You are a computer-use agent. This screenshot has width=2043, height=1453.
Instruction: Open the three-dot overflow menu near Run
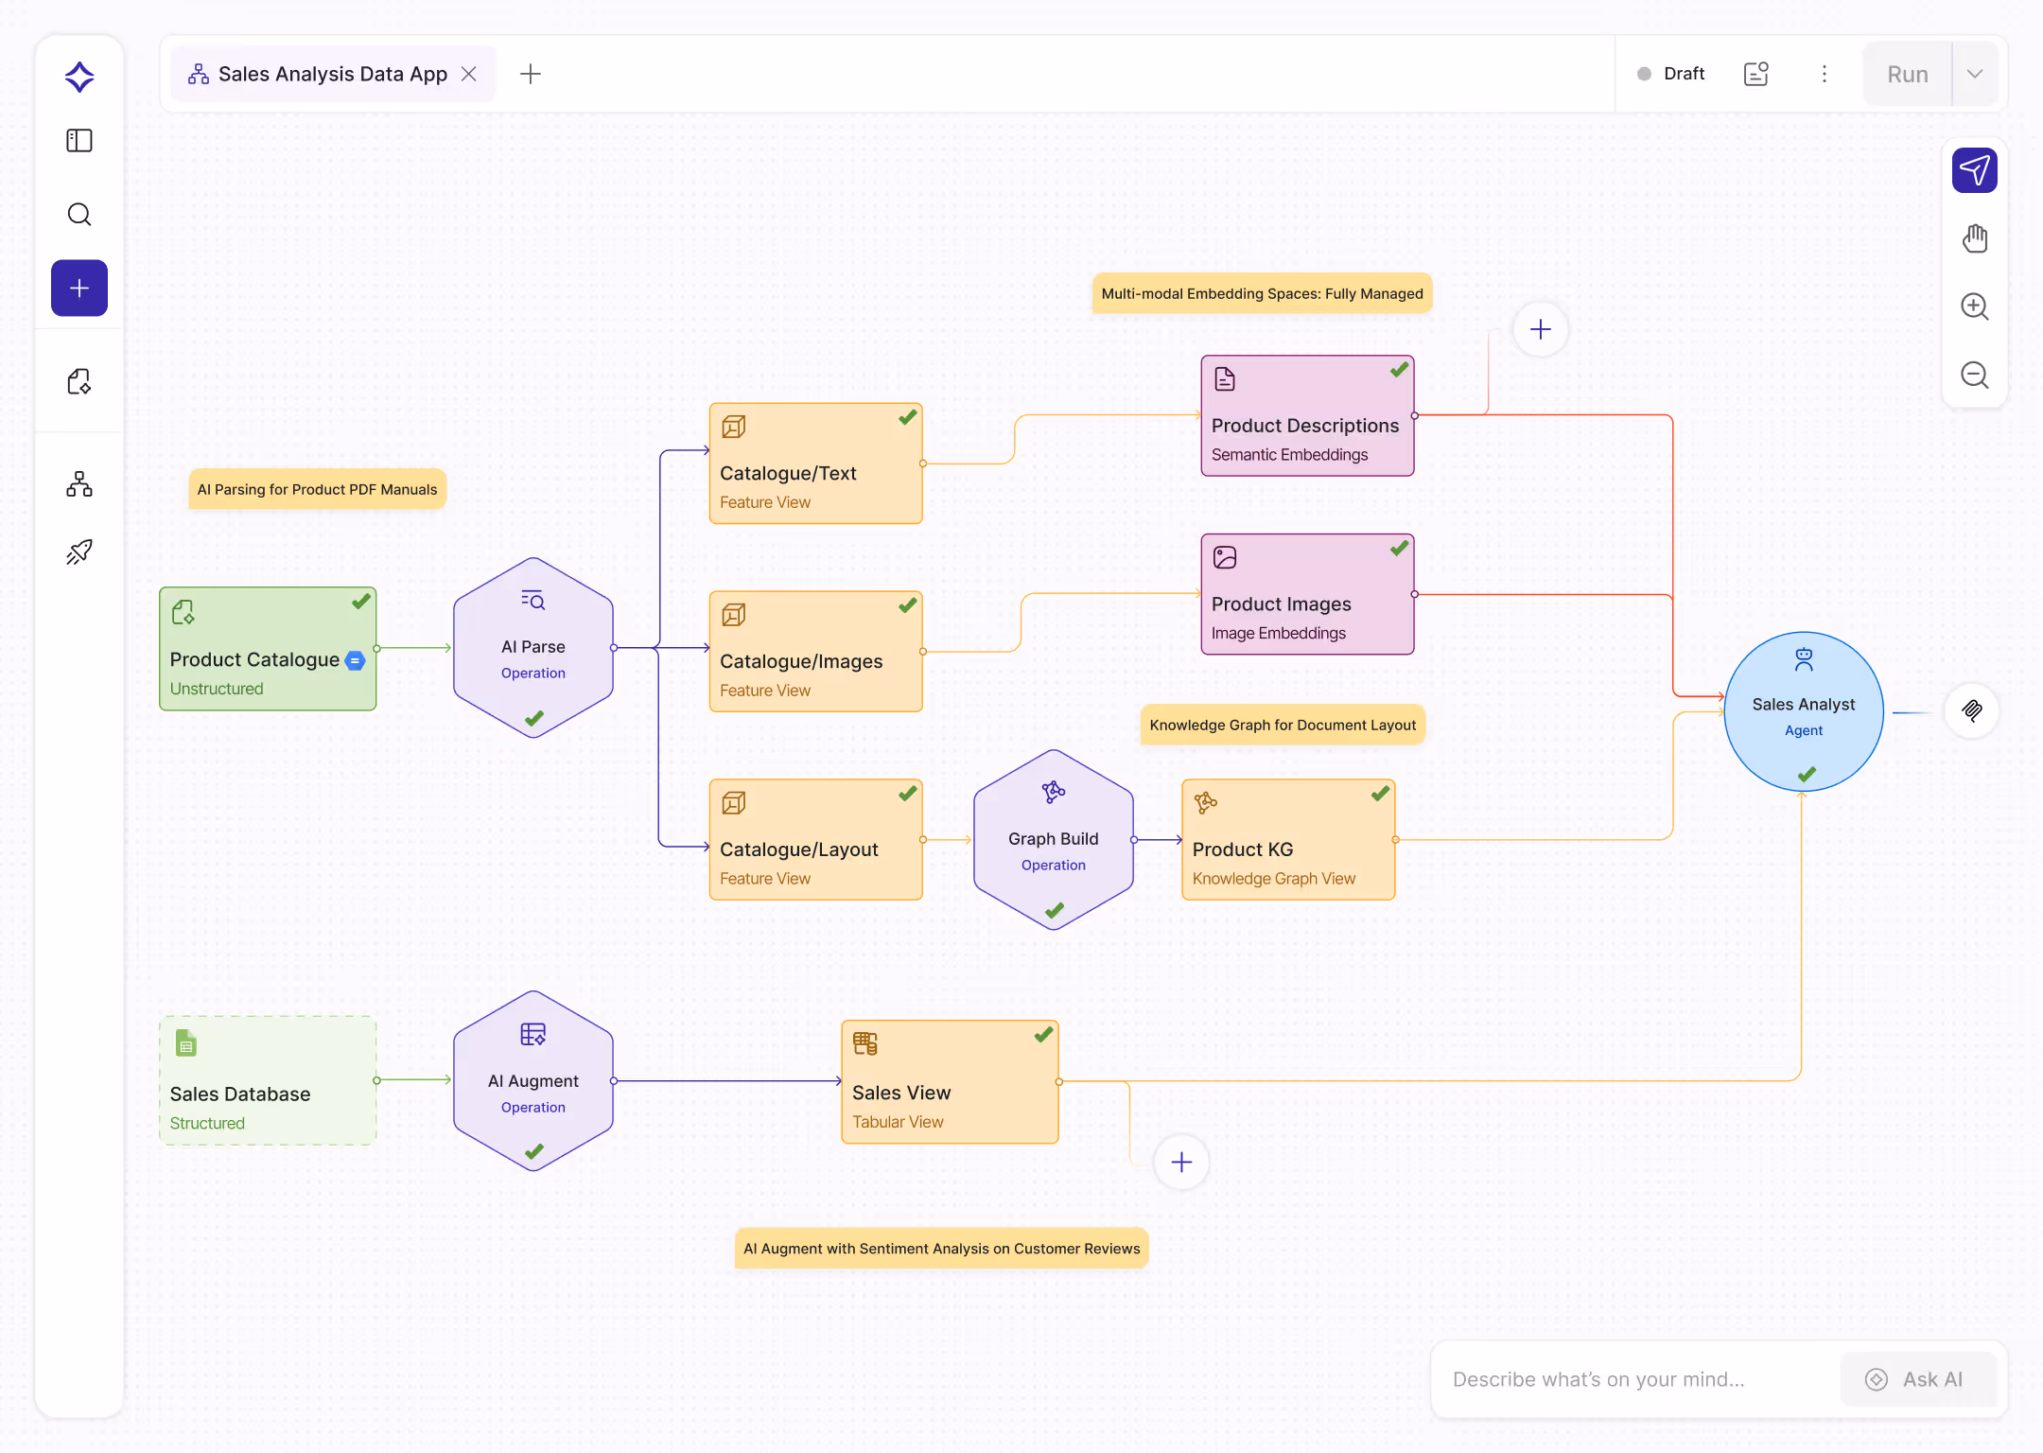[x=1825, y=73]
